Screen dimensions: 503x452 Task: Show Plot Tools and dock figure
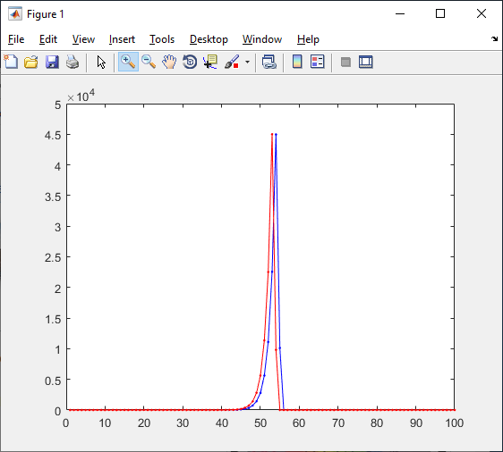coord(366,62)
